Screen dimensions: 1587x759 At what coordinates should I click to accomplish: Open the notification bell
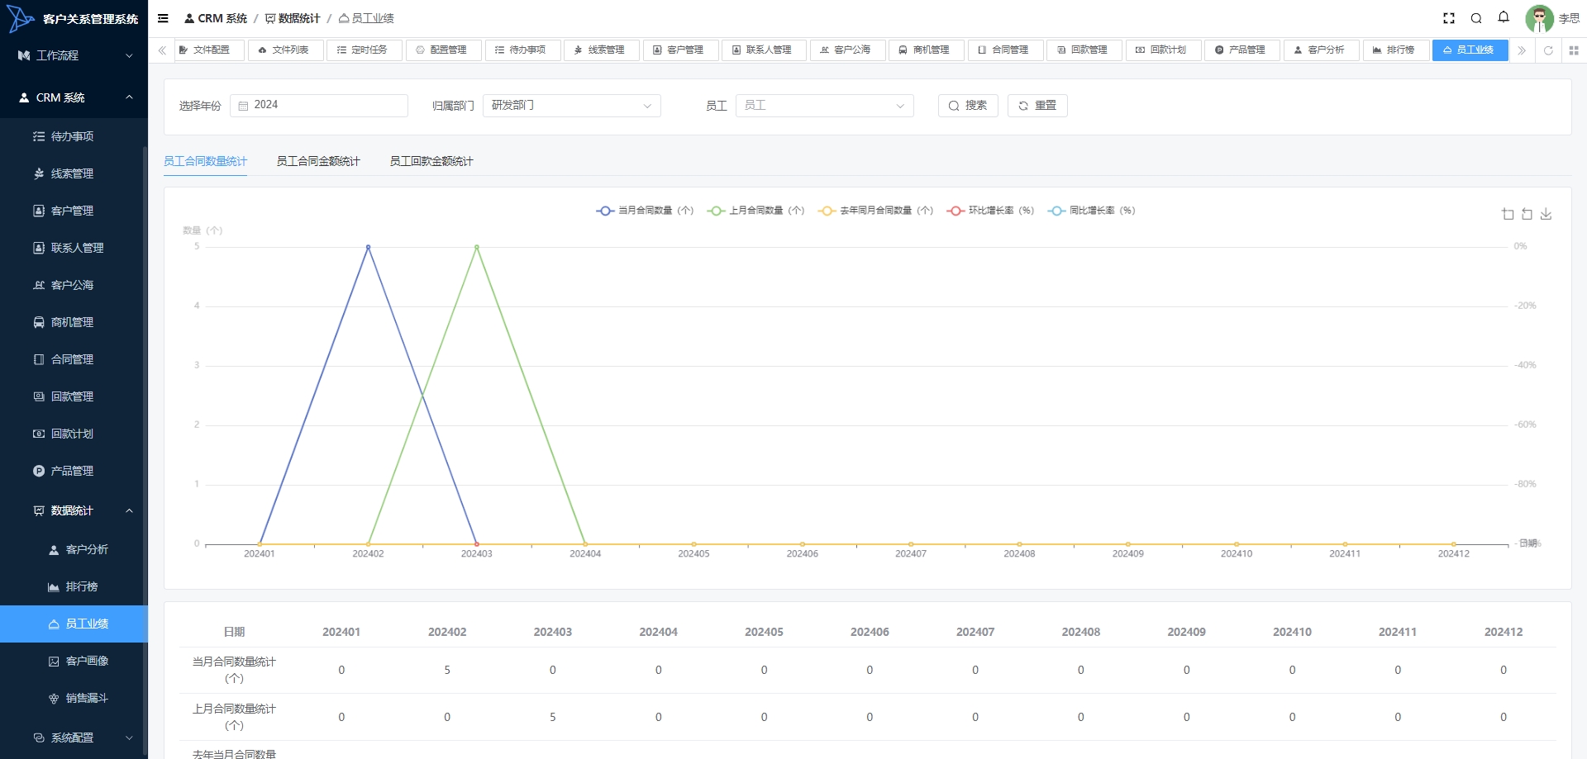click(x=1504, y=17)
